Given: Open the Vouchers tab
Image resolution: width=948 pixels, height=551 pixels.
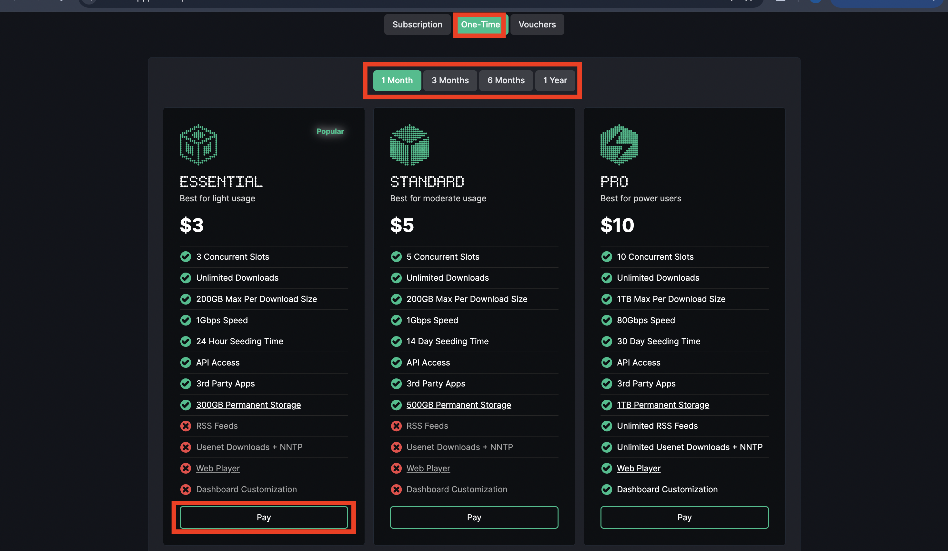Looking at the screenshot, I should pos(537,25).
